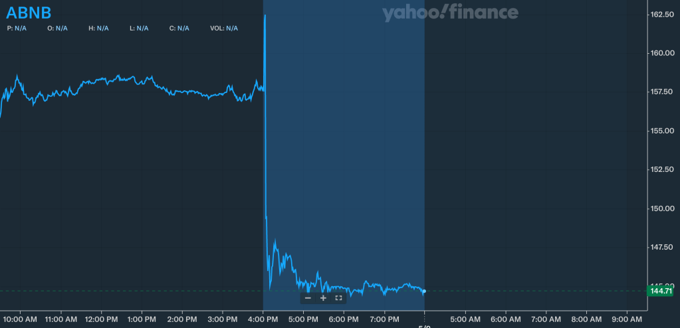Image resolution: width=680 pixels, height=328 pixels.
Task: Enter full screen chart mode
Action: pos(338,298)
